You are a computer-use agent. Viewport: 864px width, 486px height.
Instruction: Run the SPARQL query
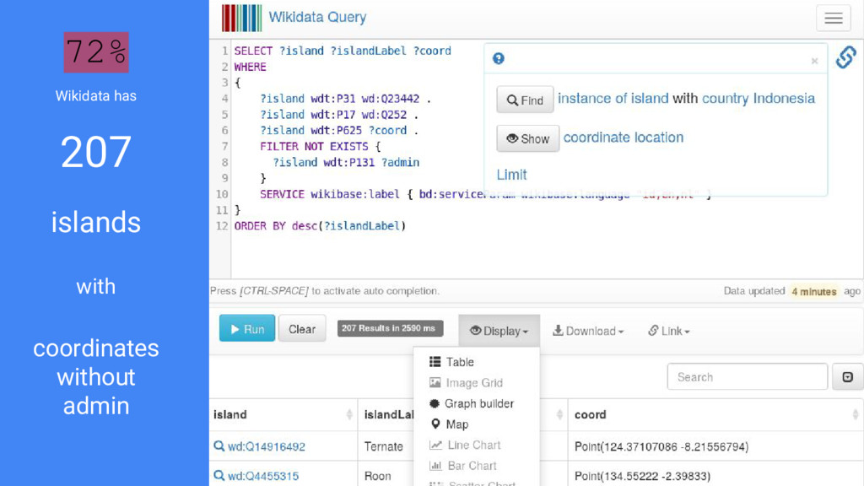point(247,328)
